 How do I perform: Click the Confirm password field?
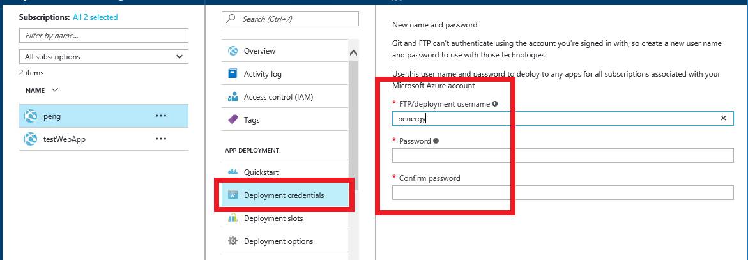click(562, 193)
